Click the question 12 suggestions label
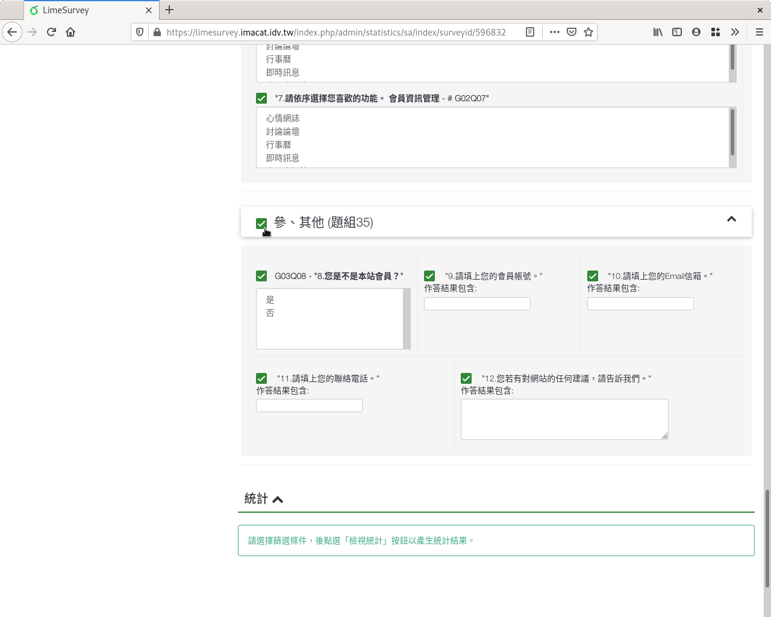This screenshot has width=771, height=617. pos(566,378)
